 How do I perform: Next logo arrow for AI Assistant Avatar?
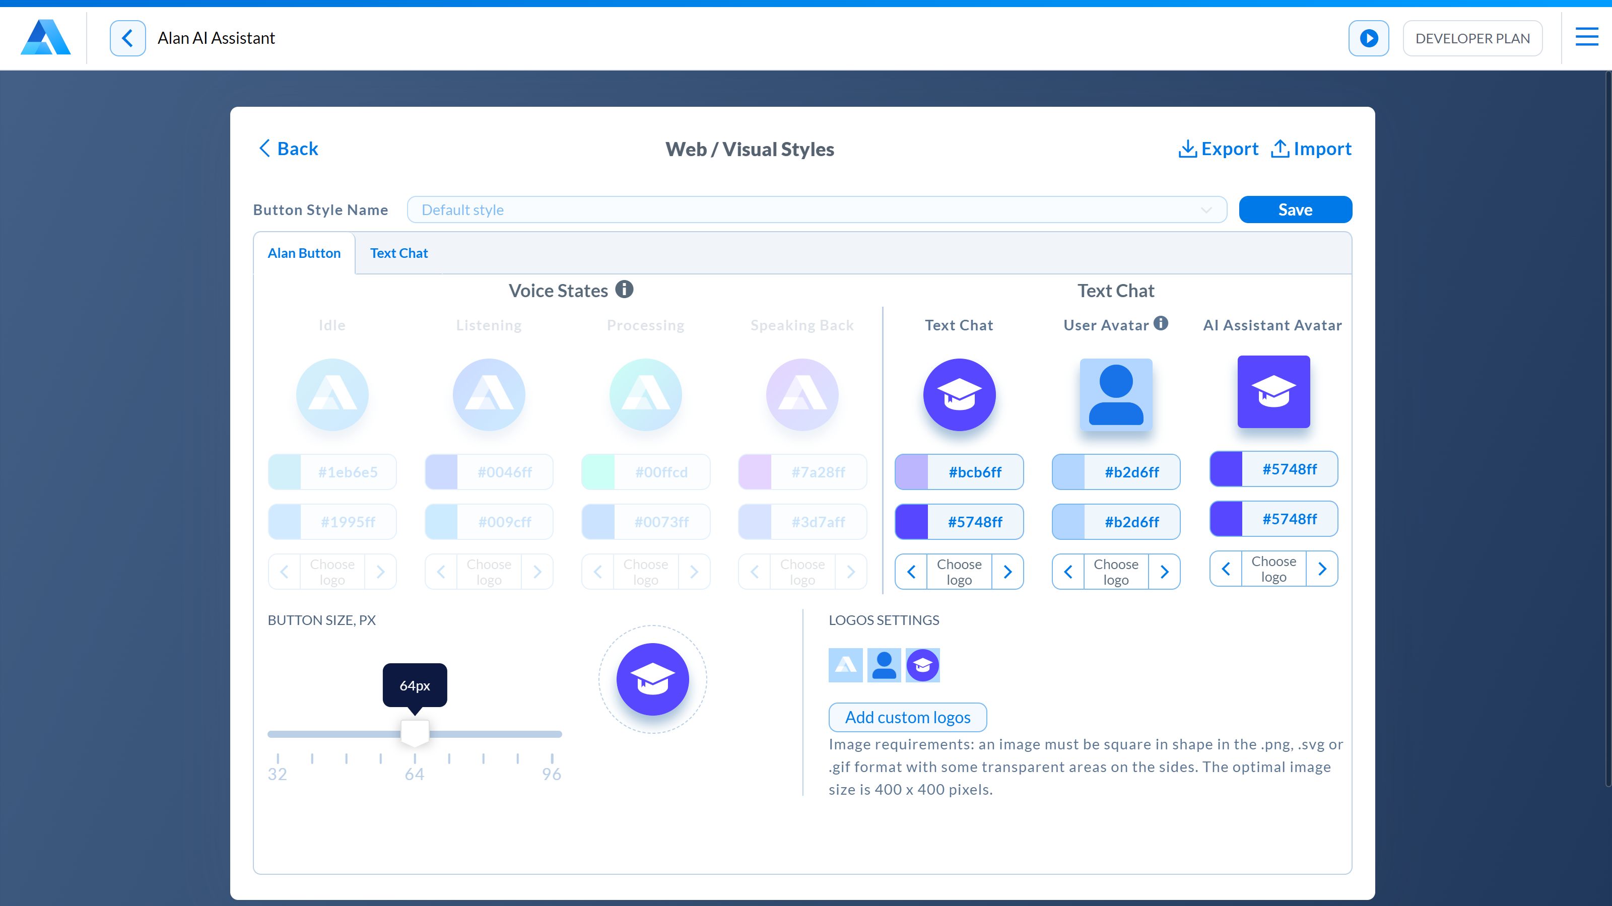click(x=1322, y=569)
